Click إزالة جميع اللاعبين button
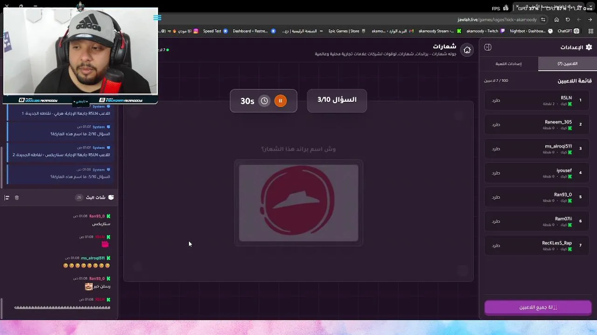Screen dimensions: 597x335 538,308
